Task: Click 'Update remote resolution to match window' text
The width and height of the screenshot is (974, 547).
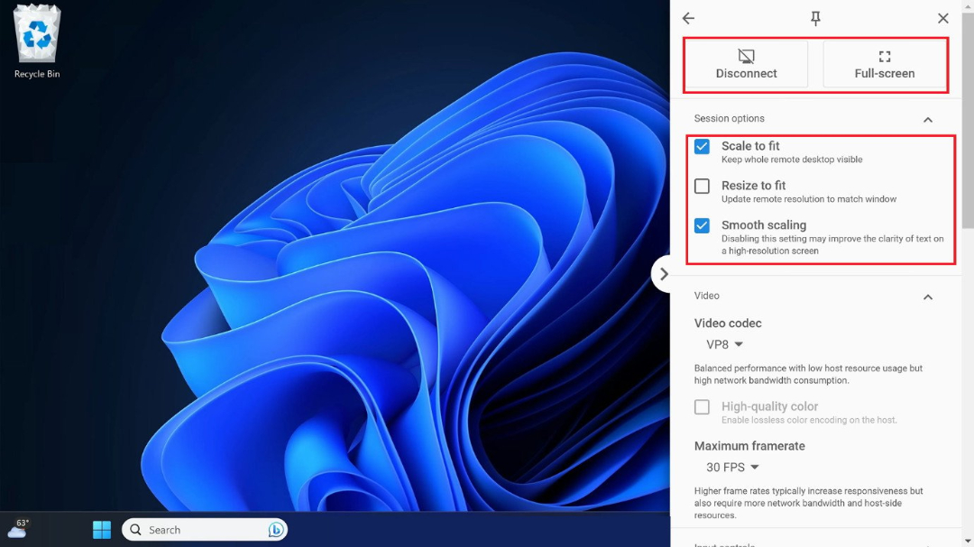Action: (x=809, y=199)
